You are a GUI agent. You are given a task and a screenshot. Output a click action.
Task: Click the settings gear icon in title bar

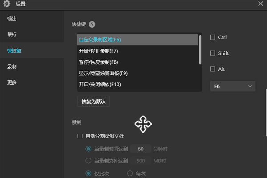point(7,4)
